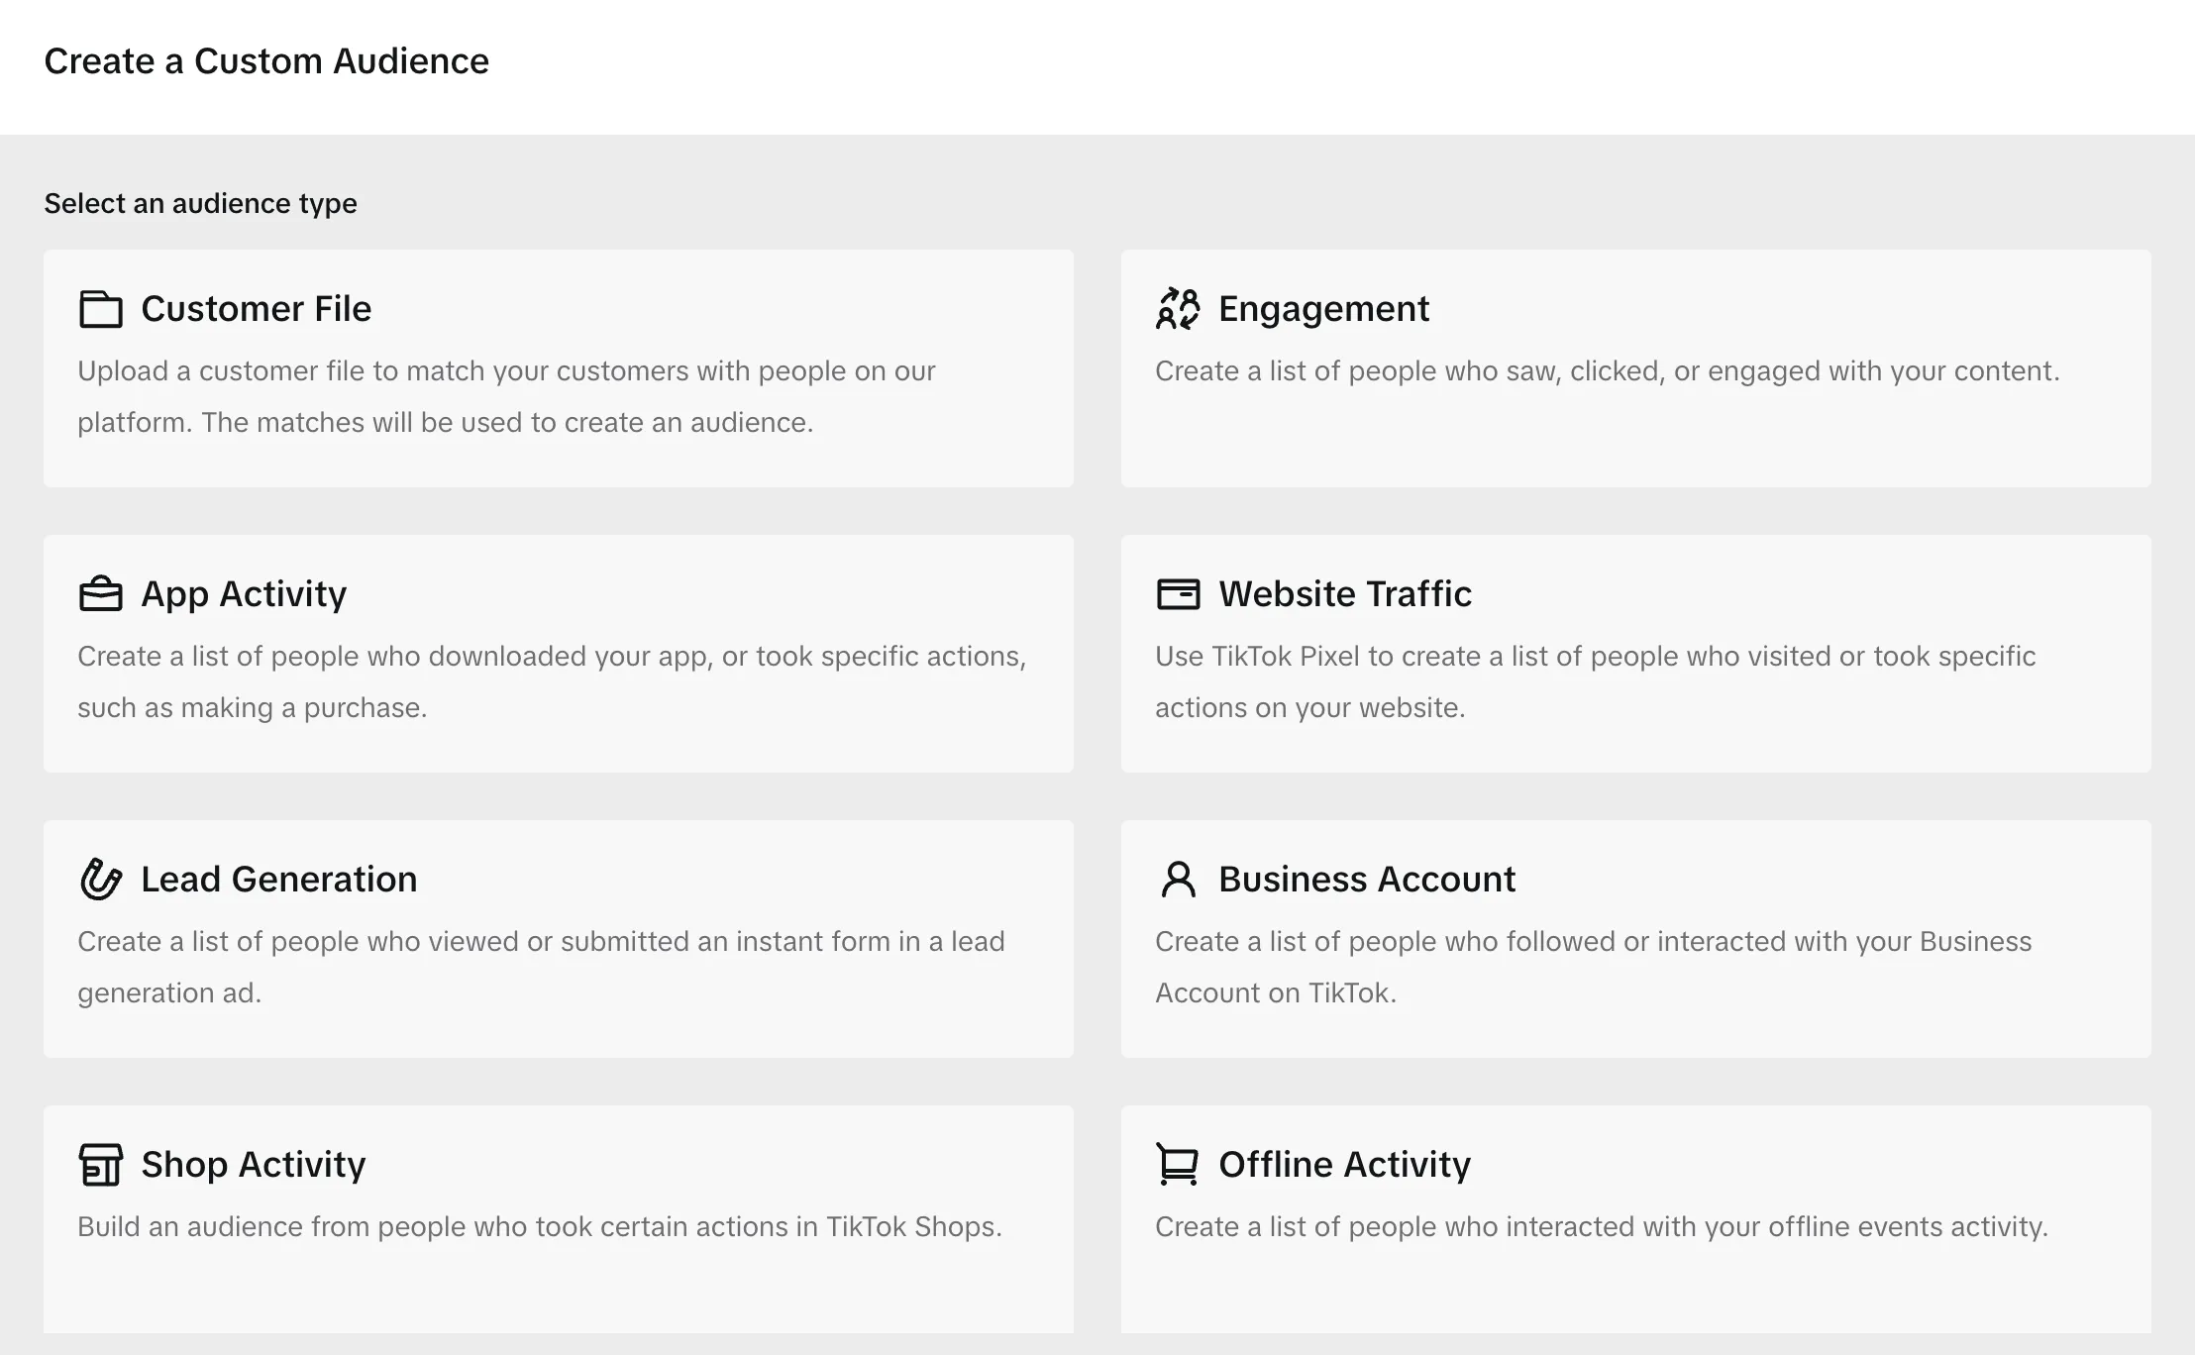Click the 'Upload a customer file' description text
The width and height of the screenshot is (2195, 1355).
[x=506, y=396]
